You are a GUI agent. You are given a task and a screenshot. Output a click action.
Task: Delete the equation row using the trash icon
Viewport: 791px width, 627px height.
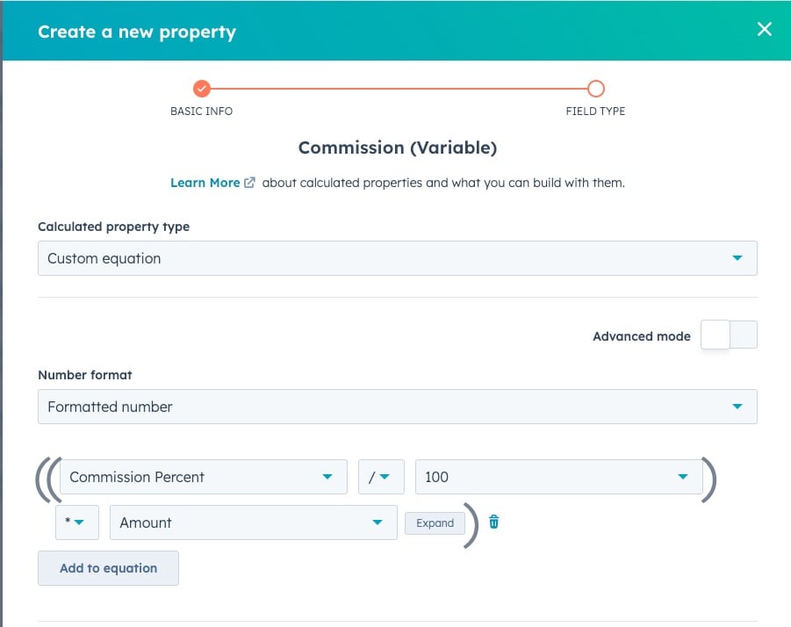pyautogui.click(x=493, y=522)
